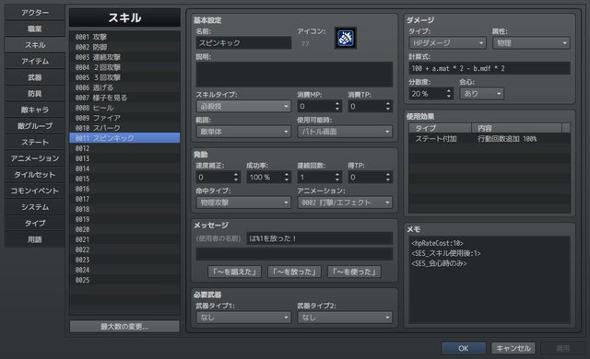Image resolution: width=590 pixels, height=359 pixels.
Task: Open the 敵グループ tab
Action: (x=35, y=126)
